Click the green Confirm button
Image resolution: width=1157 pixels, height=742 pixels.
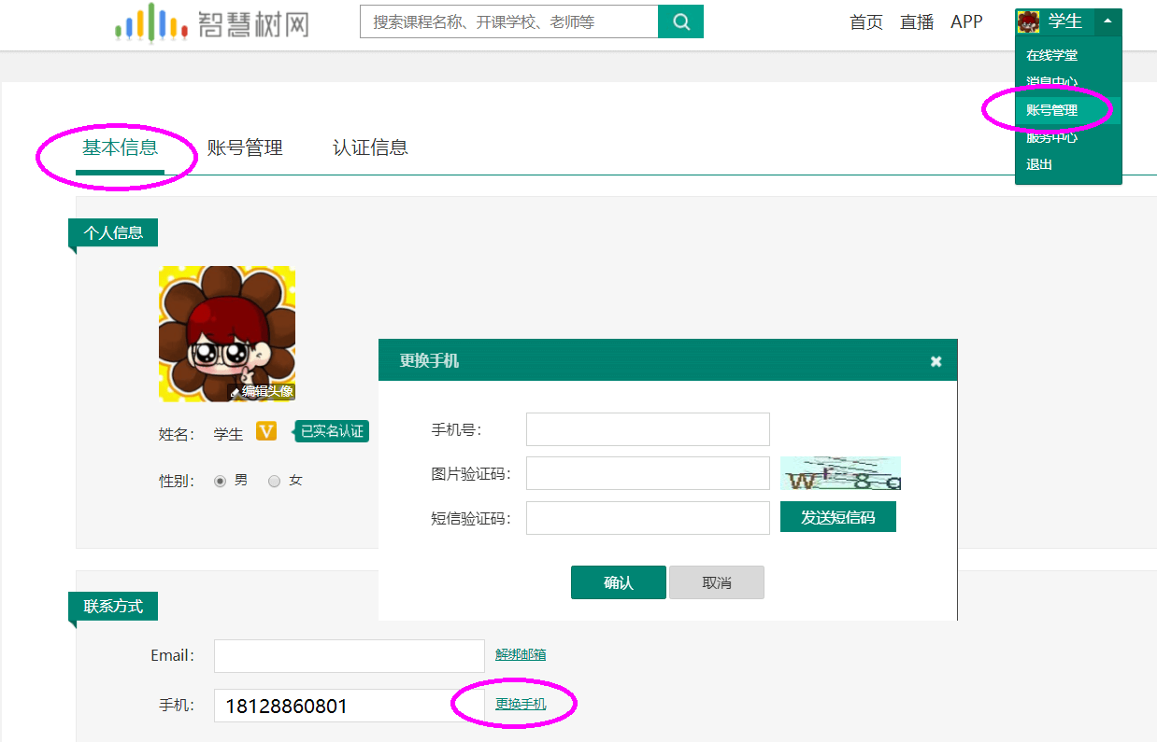pos(618,582)
